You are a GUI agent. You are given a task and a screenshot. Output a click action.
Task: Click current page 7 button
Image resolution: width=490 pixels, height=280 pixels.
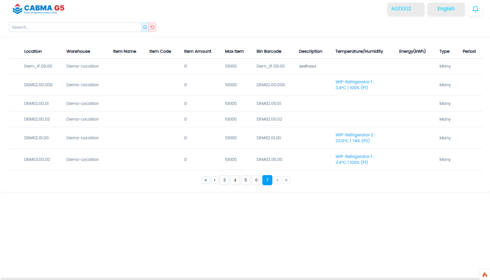pyautogui.click(x=267, y=180)
